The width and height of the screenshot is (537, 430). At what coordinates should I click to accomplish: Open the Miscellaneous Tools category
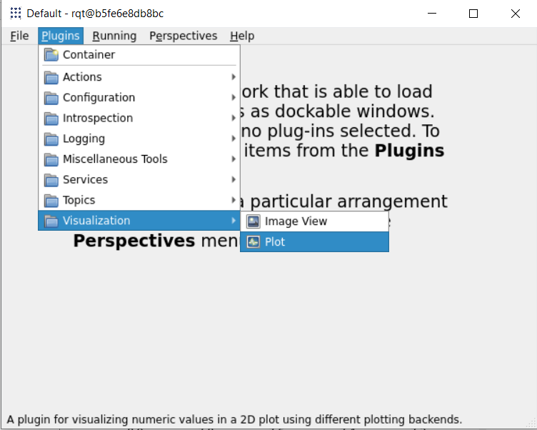pyautogui.click(x=139, y=159)
